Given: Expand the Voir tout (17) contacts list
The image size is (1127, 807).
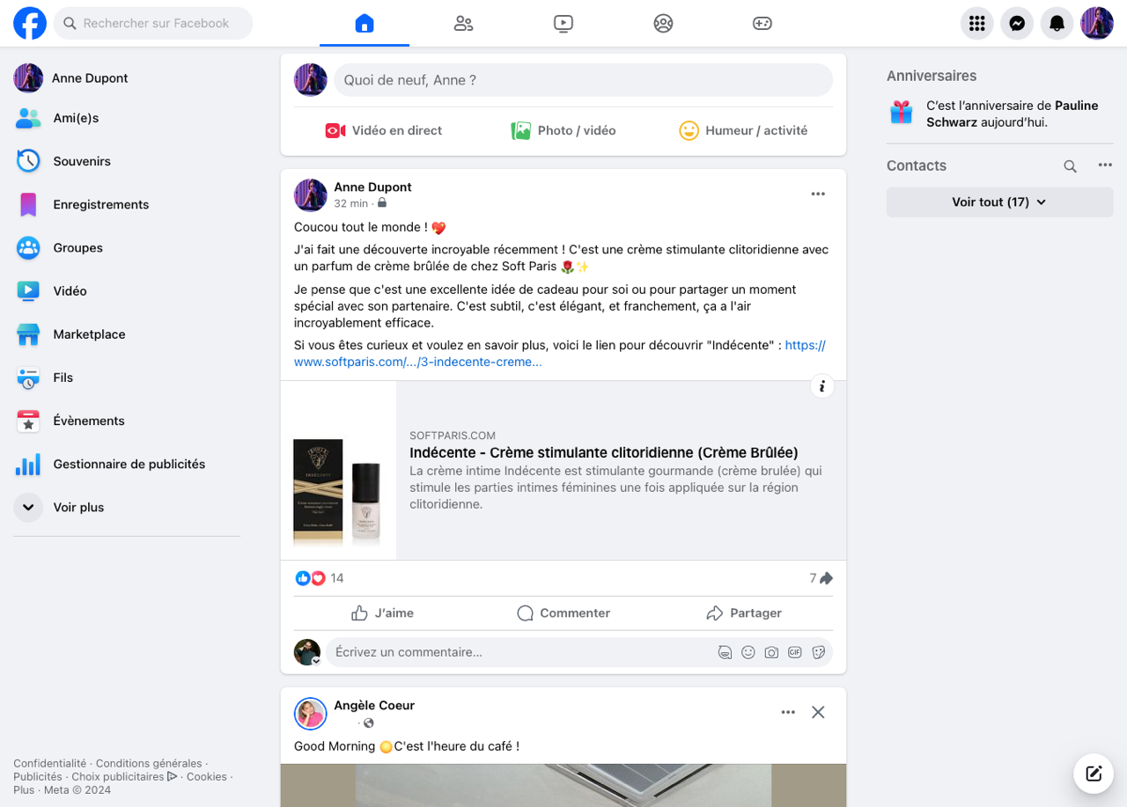Looking at the screenshot, I should (998, 202).
